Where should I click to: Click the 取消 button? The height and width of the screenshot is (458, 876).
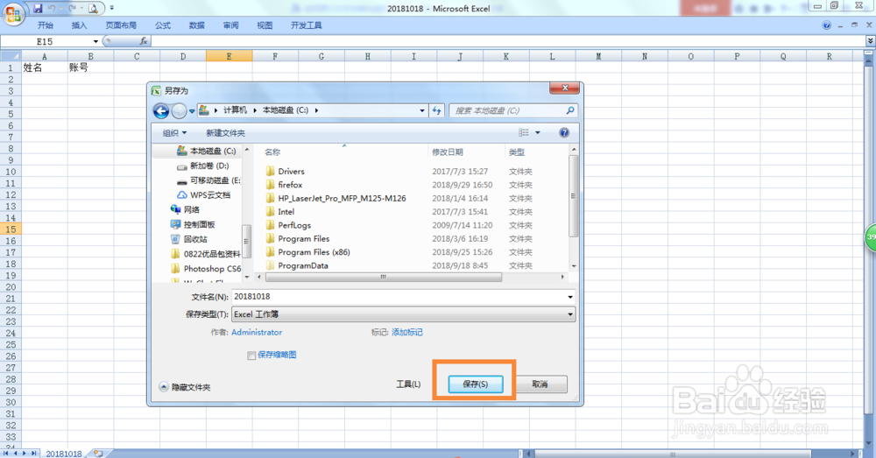[x=540, y=384]
